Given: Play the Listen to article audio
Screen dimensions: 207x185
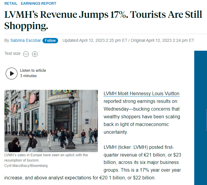Looking at the screenshot, I should [12, 74].
